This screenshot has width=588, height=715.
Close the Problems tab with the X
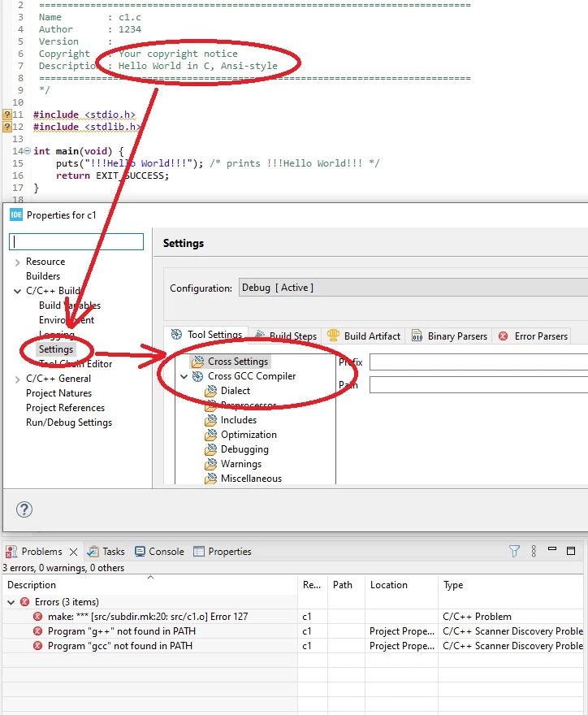pyautogui.click(x=73, y=552)
